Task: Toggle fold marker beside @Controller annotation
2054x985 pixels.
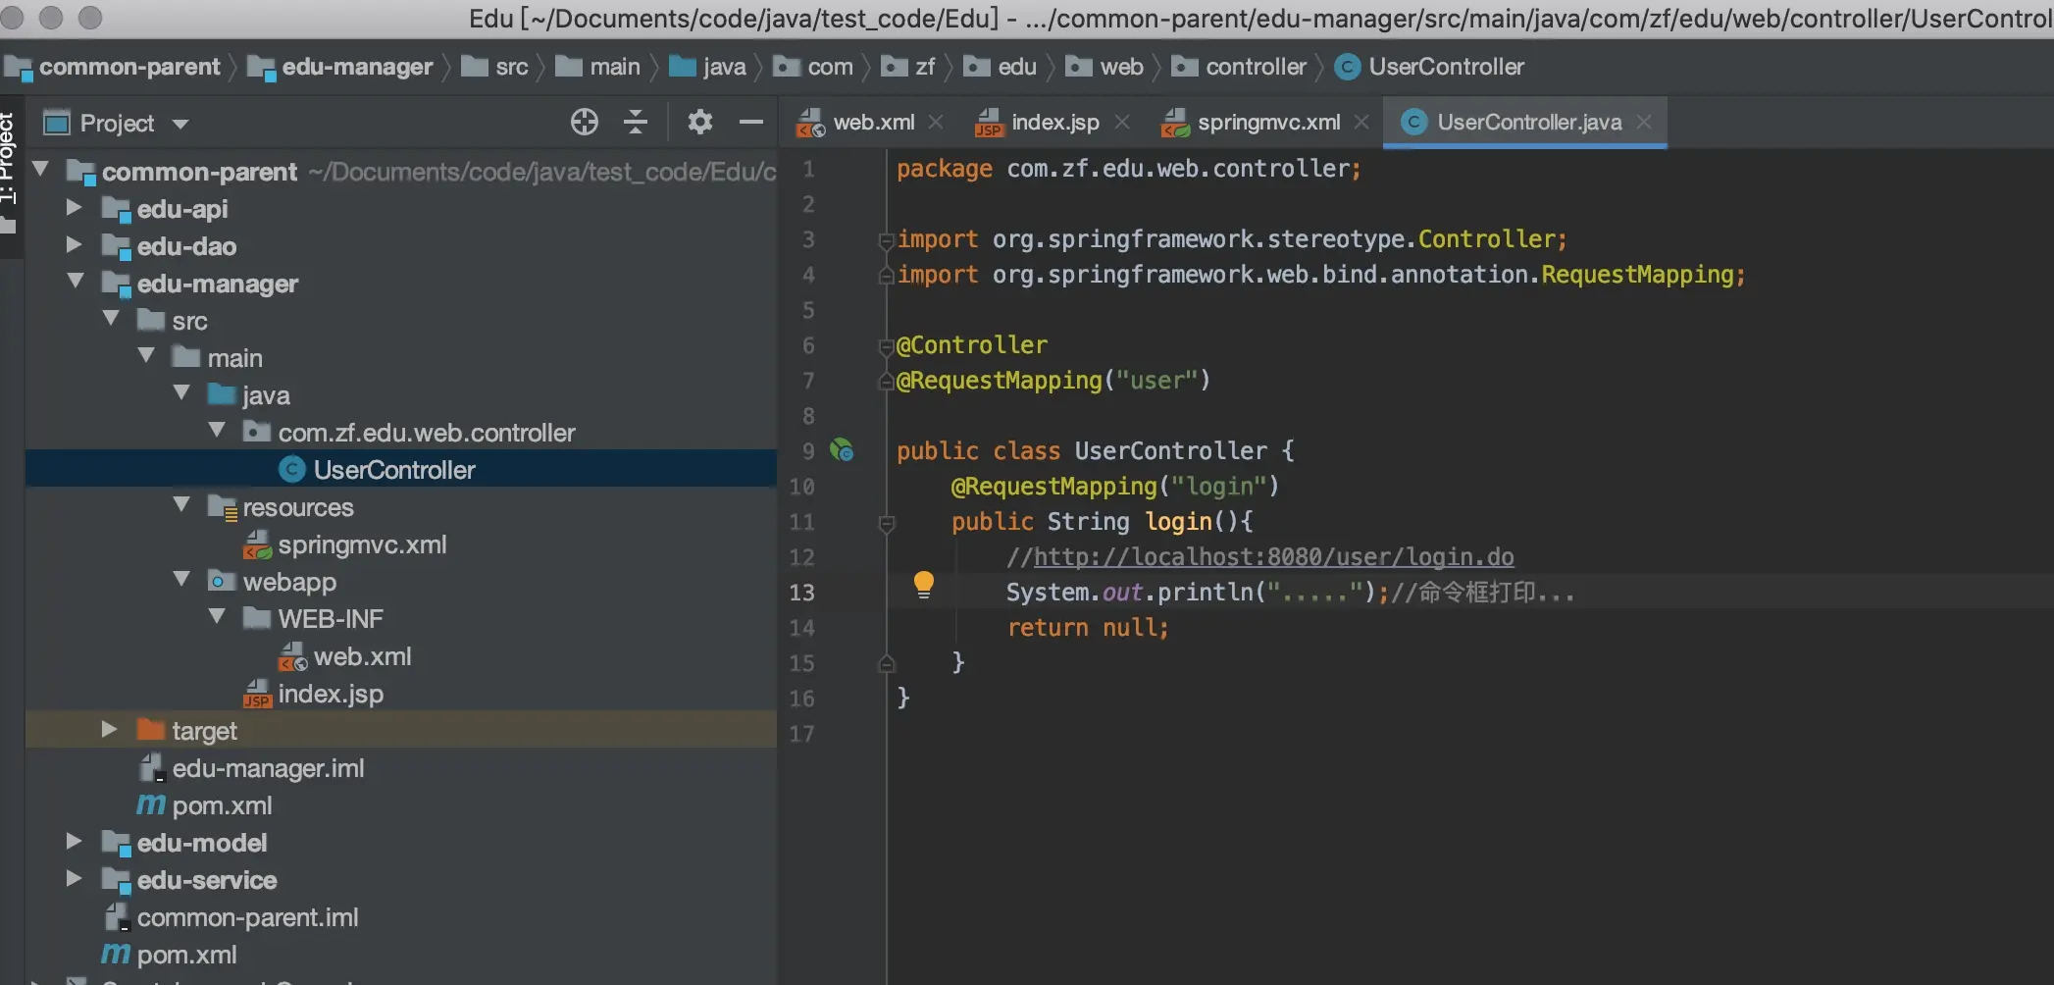Action: pyautogui.click(x=887, y=345)
